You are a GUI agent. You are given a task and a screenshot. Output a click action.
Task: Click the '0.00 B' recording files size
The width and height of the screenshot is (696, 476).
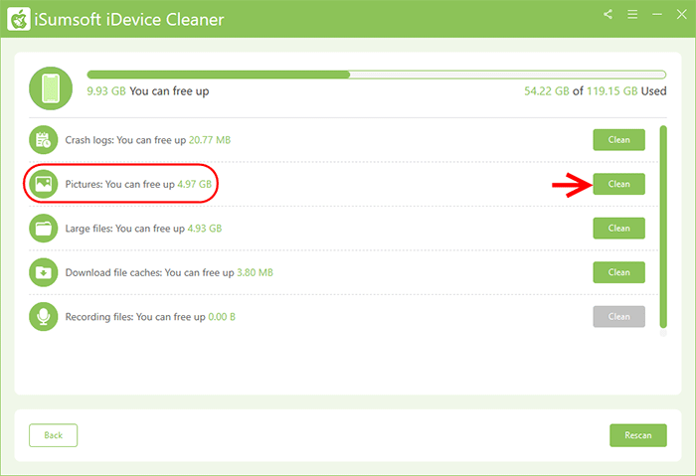pos(222,317)
